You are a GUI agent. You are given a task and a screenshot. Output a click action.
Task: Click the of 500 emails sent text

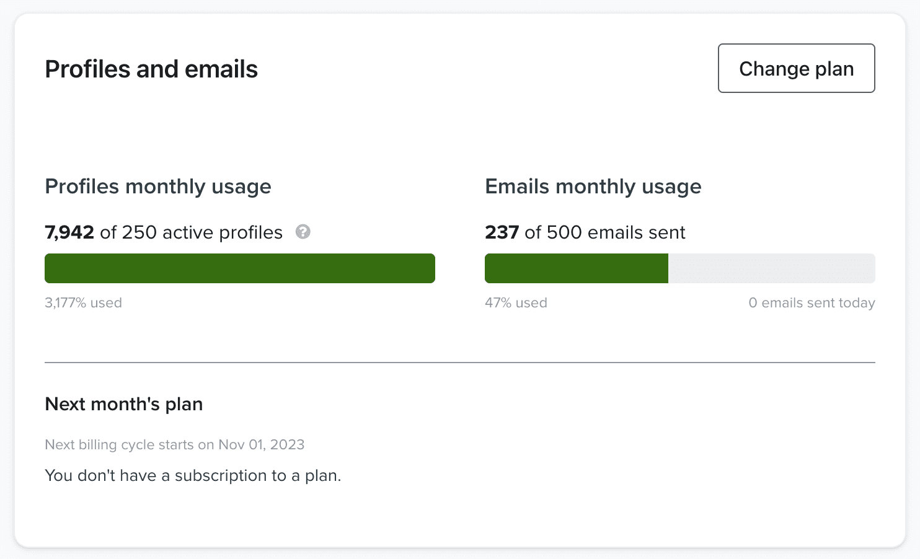click(x=604, y=232)
